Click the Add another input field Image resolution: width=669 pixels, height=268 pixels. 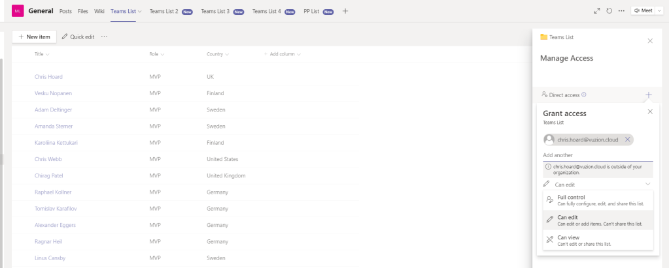597,155
